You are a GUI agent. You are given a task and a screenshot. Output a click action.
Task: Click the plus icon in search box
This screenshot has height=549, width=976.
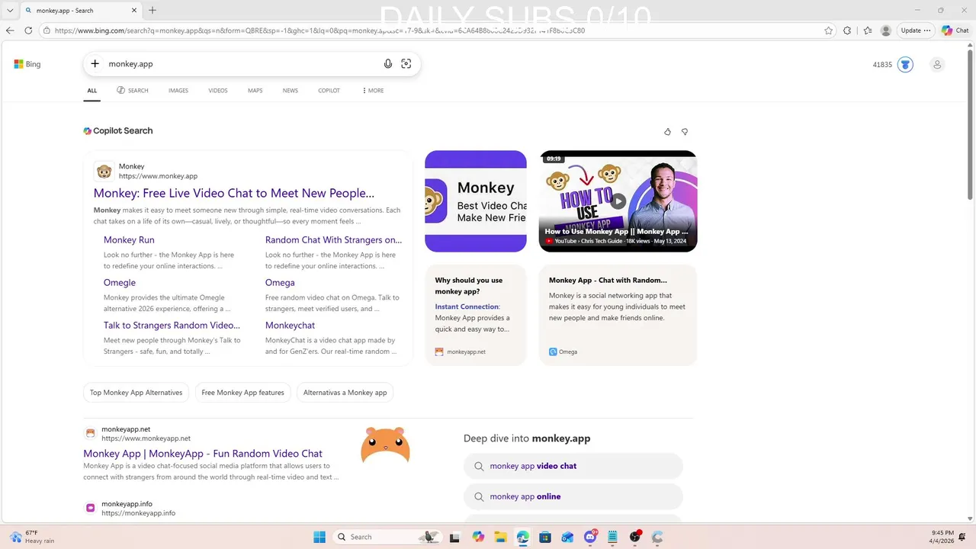pyautogui.click(x=95, y=64)
